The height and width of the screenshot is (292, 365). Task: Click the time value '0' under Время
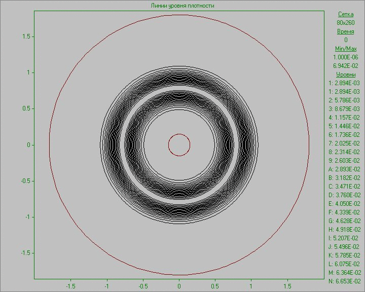pyautogui.click(x=346, y=40)
